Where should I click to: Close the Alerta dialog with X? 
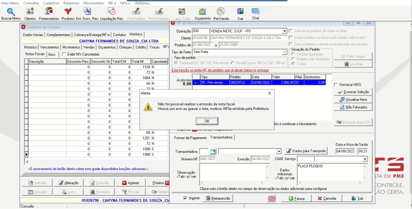click(269, 93)
